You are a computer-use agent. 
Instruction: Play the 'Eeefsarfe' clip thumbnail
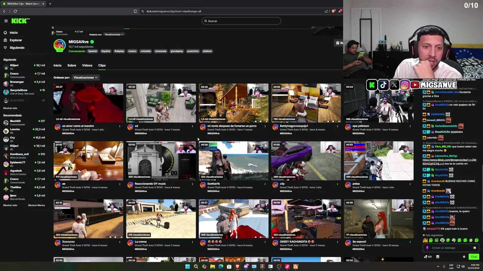tap(234, 161)
